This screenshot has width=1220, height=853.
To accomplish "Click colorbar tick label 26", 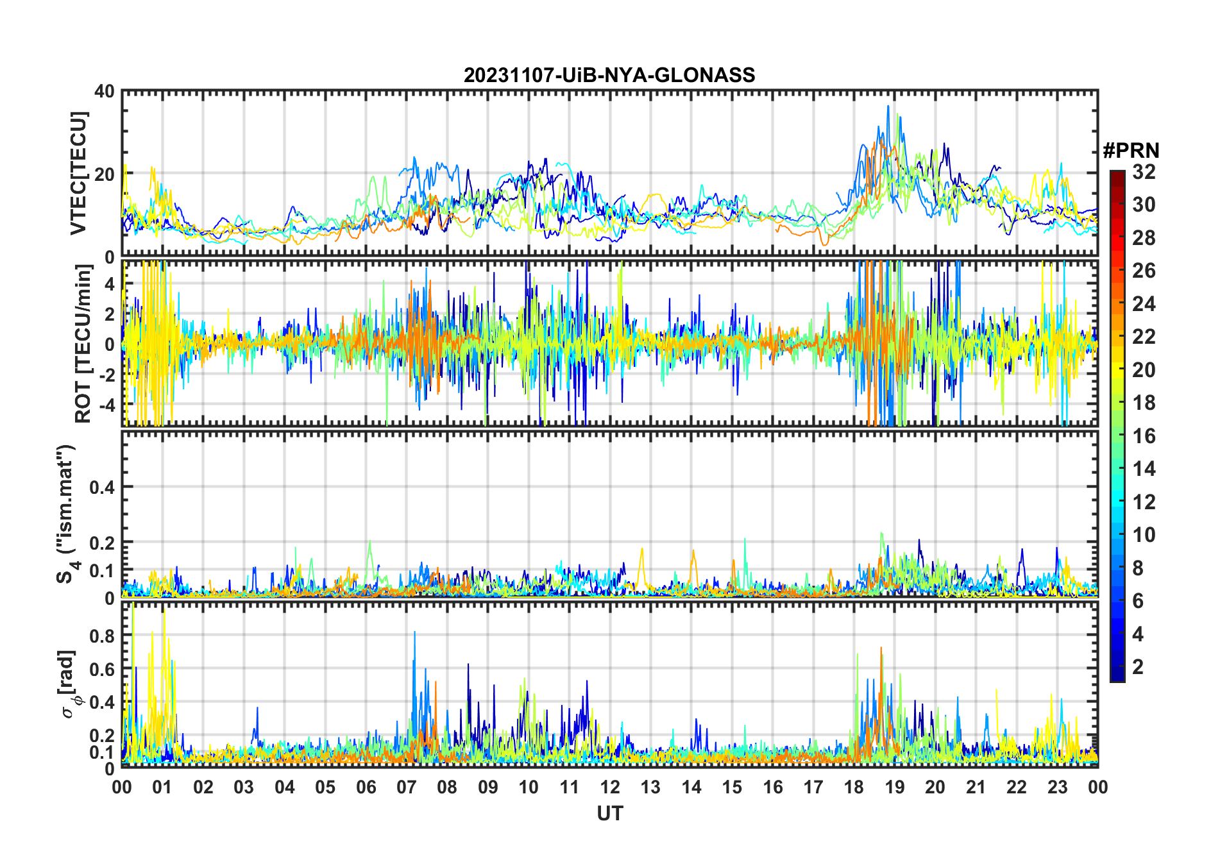I will (1144, 271).
